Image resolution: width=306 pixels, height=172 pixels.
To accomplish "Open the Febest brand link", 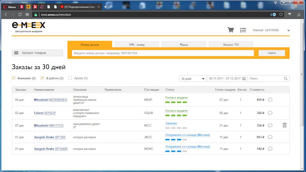I will coord(39,113).
